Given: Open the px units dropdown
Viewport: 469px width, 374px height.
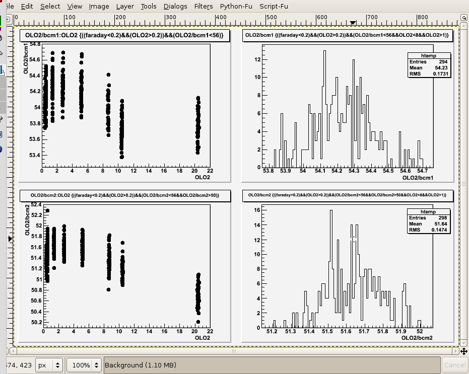Looking at the screenshot, I should click(x=49, y=365).
